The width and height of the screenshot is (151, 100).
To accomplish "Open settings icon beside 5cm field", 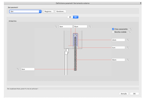I will [18, 69].
